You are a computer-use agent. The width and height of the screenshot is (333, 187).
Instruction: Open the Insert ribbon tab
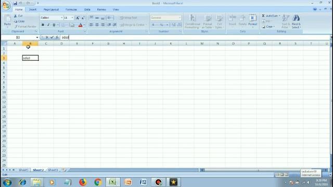(x=33, y=9)
